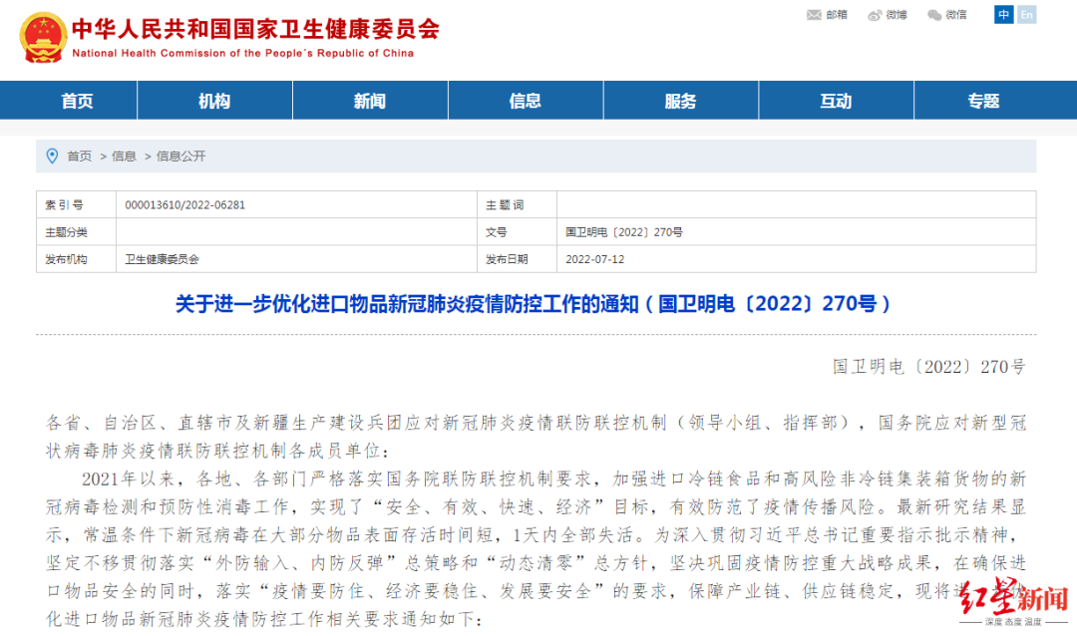
Task: Click the 主题词 label cell
Action: 517,204
